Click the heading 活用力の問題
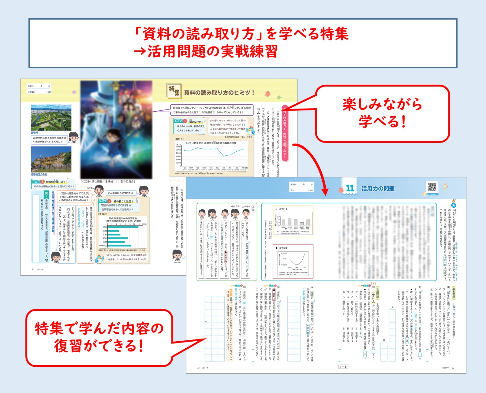 tap(378, 189)
